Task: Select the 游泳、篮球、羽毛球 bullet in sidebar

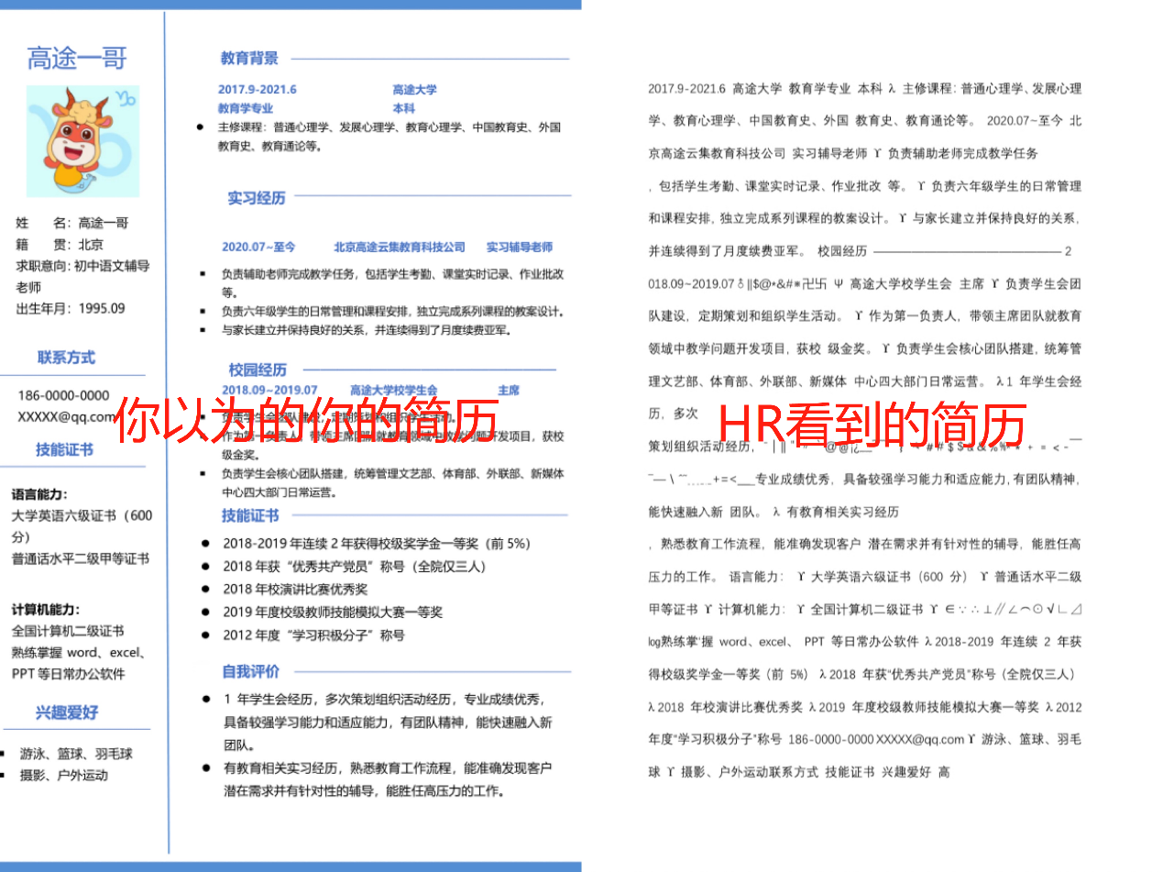Action: (x=76, y=754)
